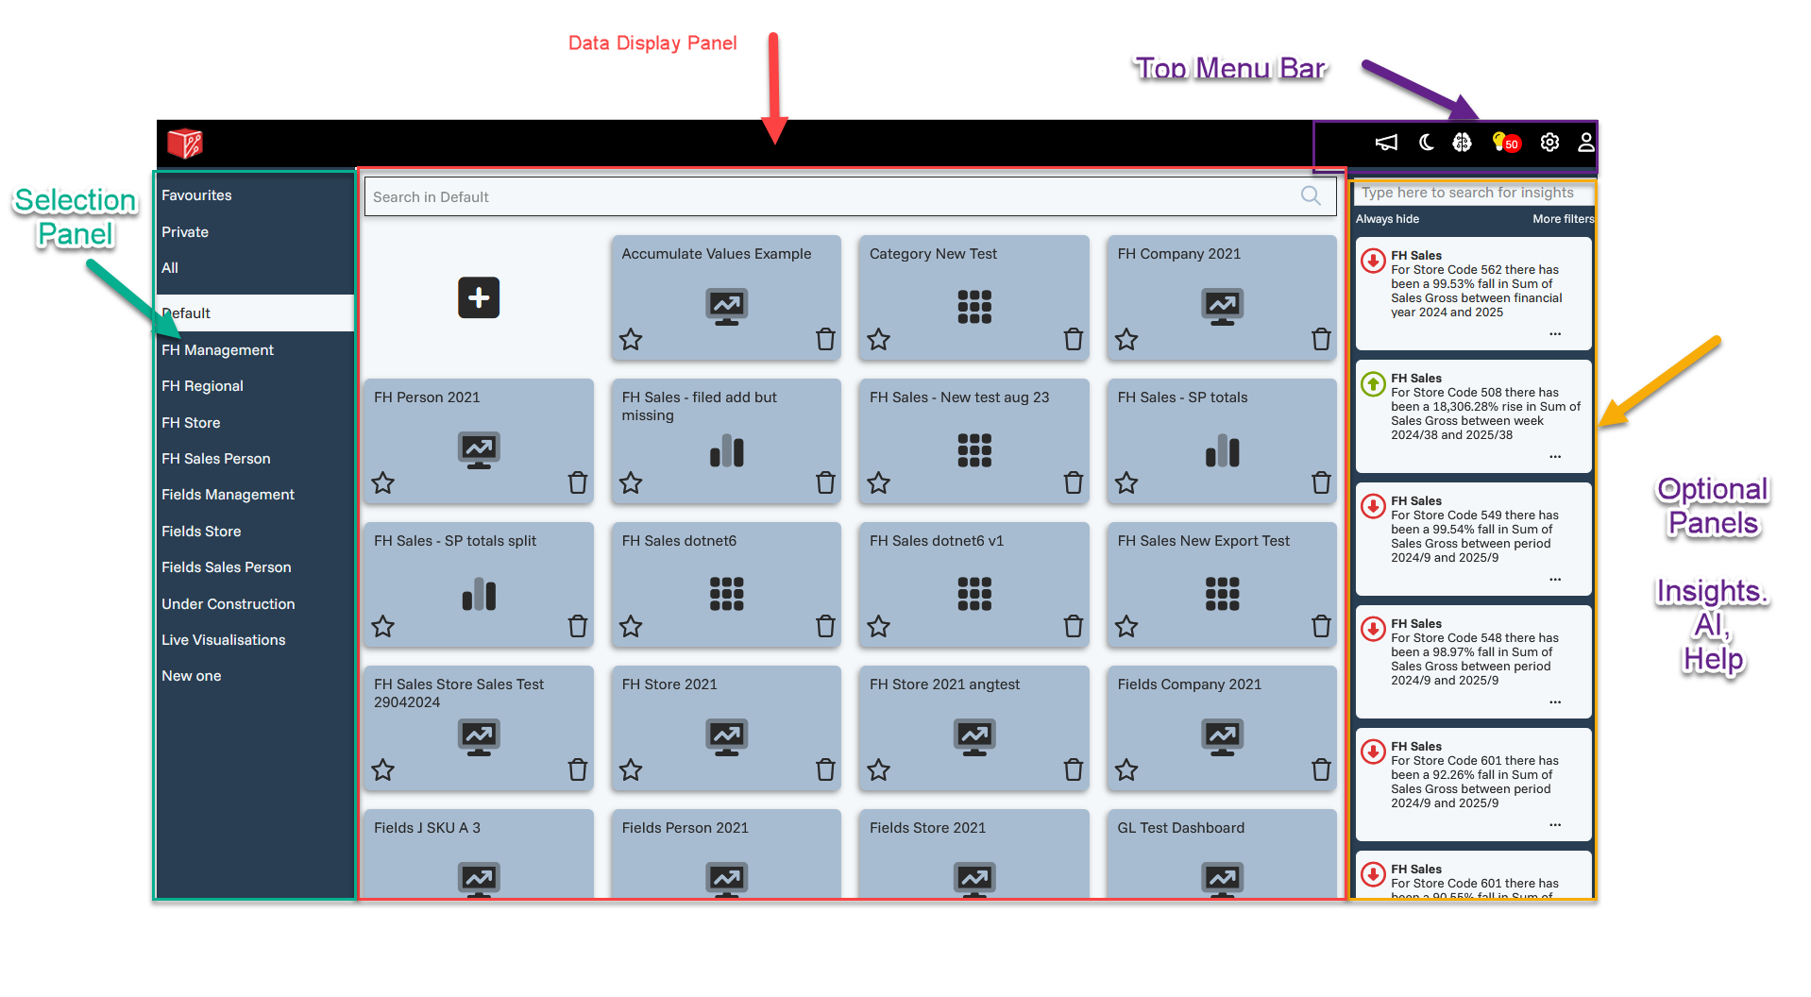Favourite the FH Person 2021 tile

pyautogui.click(x=382, y=482)
